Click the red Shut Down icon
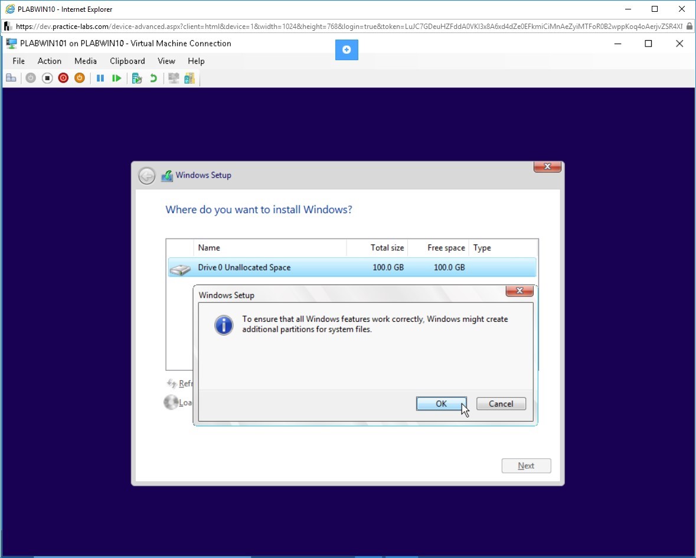696x558 pixels. [x=64, y=78]
